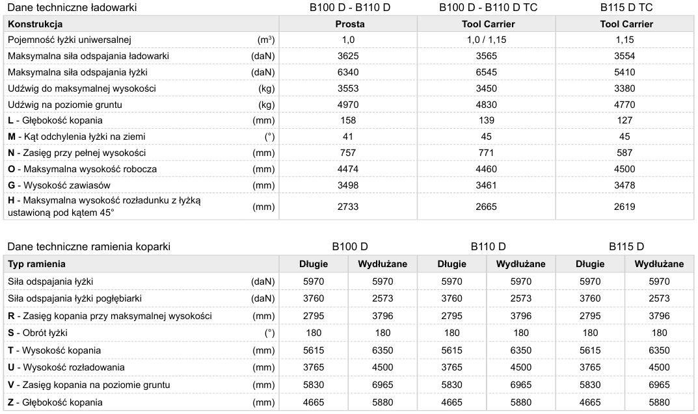Click the value 3625 in the loader table
698x414 pixels.
click(349, 56)
